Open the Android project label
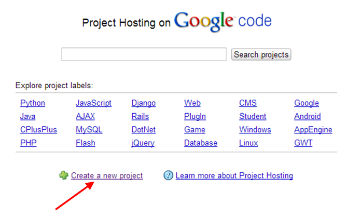The width and height of the screenshot is (361, 218). (x=308, y=117)
